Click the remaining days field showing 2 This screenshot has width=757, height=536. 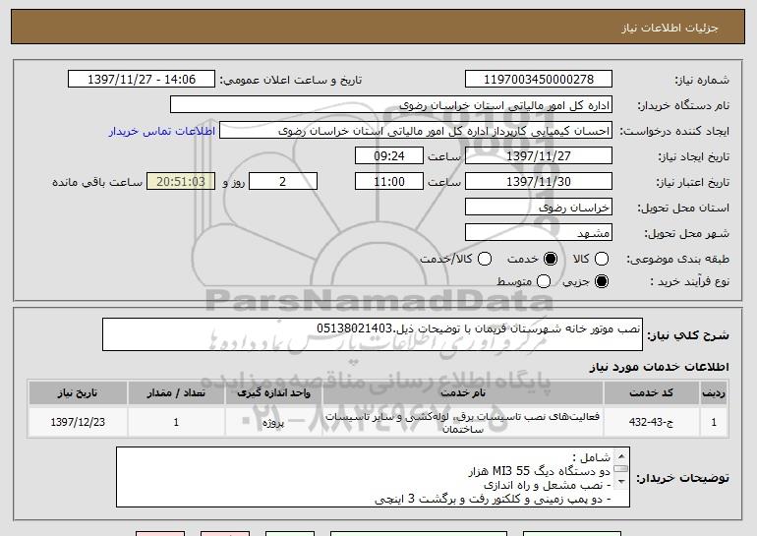click(x=283, y=182)
